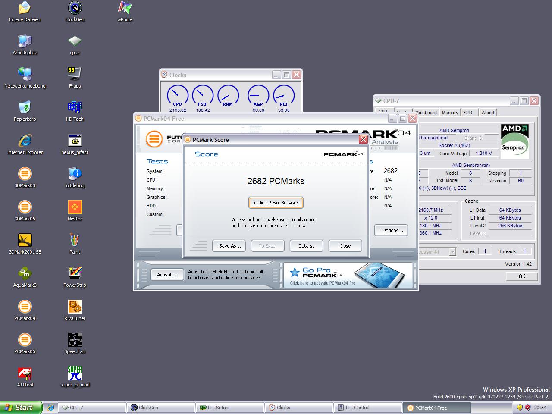Switch to PLL Control taskbar button
The width and height of the screenshot is (552, 414).
(x=368, y=408)
